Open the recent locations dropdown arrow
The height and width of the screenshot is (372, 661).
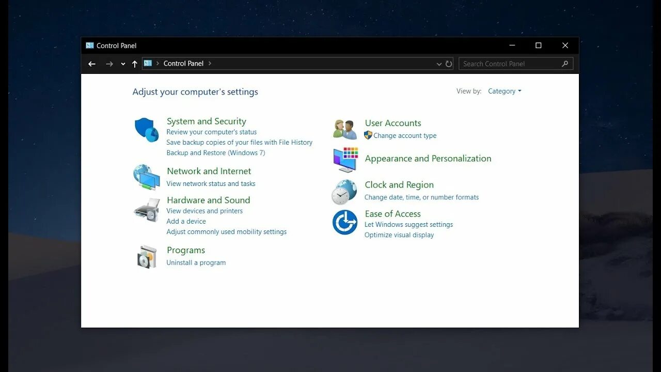(x=123, y=64)
